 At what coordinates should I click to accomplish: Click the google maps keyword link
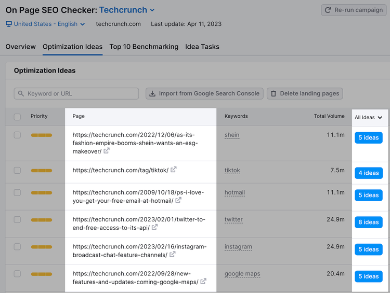[x=242, y=274]
